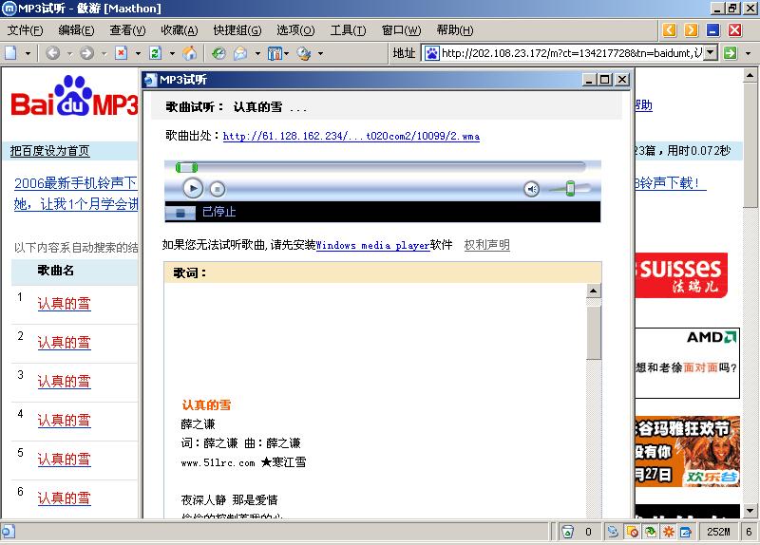Open the 权利声明 link
Screen dimensions: 760x545
486,245
